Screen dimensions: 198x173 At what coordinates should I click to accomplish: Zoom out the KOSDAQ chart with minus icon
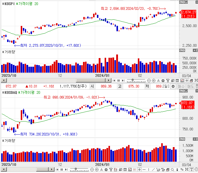92,169
